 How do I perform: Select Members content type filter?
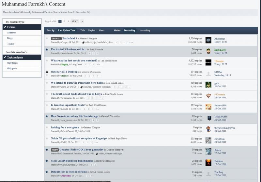[x=22, y=33]
